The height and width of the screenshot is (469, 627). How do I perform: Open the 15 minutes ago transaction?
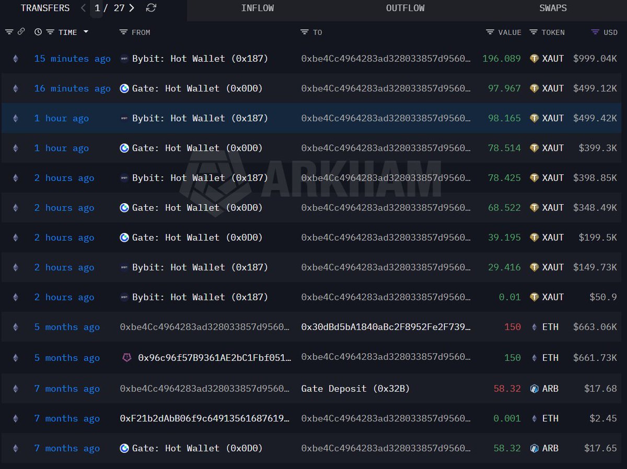point(72,58)
